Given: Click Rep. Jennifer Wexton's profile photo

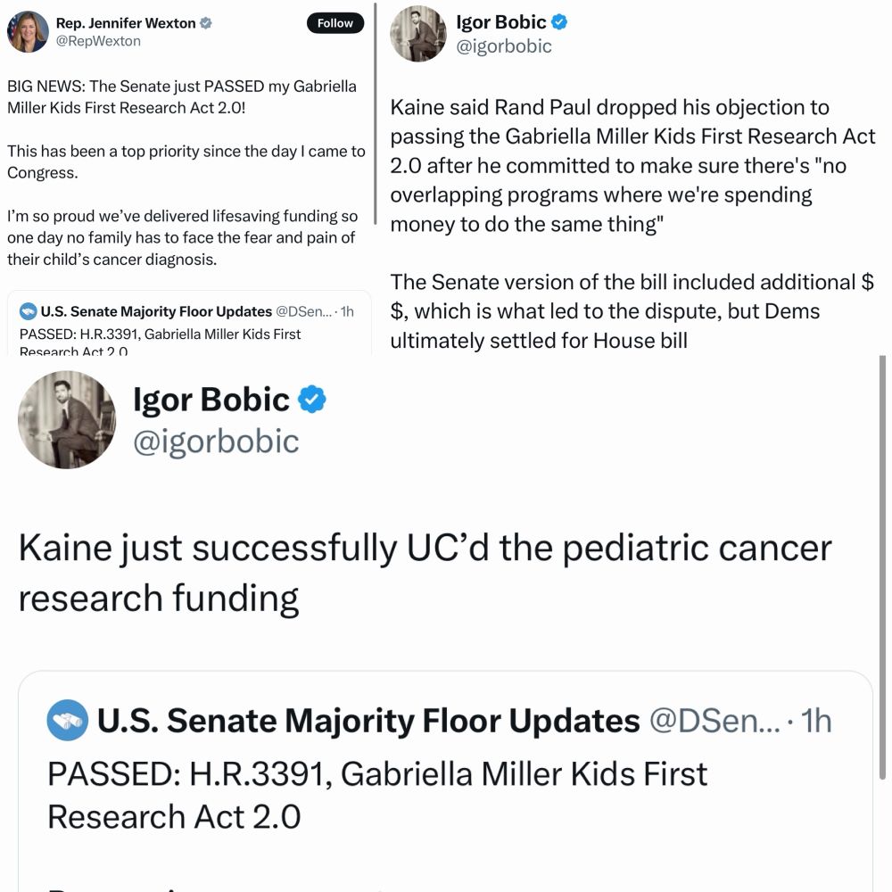Looking at the screenshot, I should 28,32.
